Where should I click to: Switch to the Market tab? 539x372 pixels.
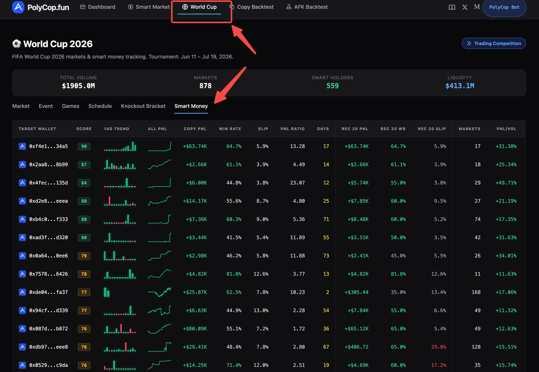(x=21, y=106)
